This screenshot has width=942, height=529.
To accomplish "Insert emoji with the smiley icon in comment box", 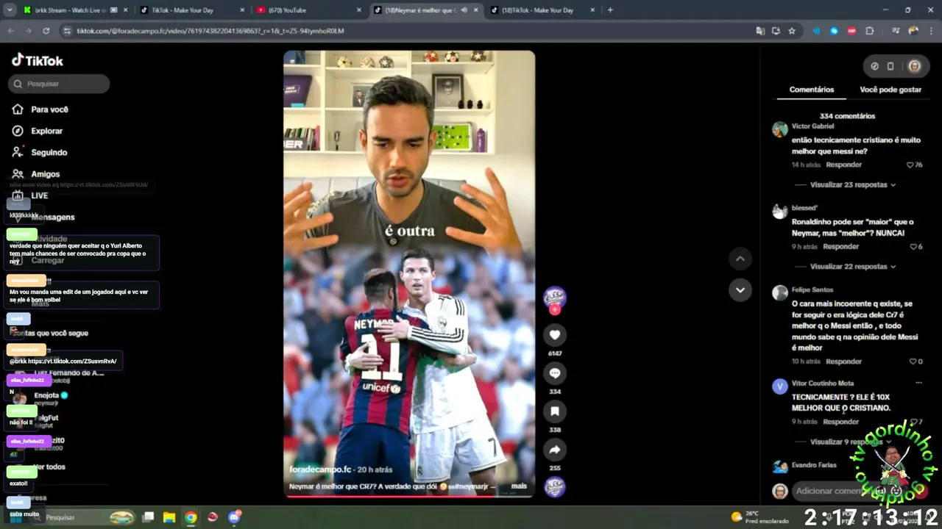I will coord(896,491).
